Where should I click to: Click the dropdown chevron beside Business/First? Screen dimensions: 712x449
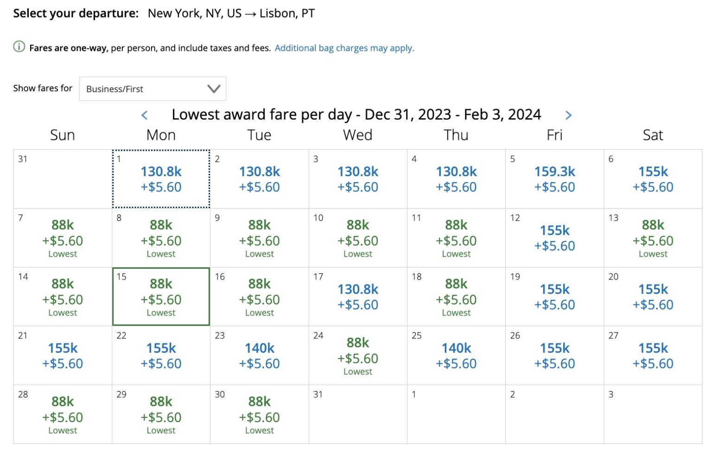point(213,89)
